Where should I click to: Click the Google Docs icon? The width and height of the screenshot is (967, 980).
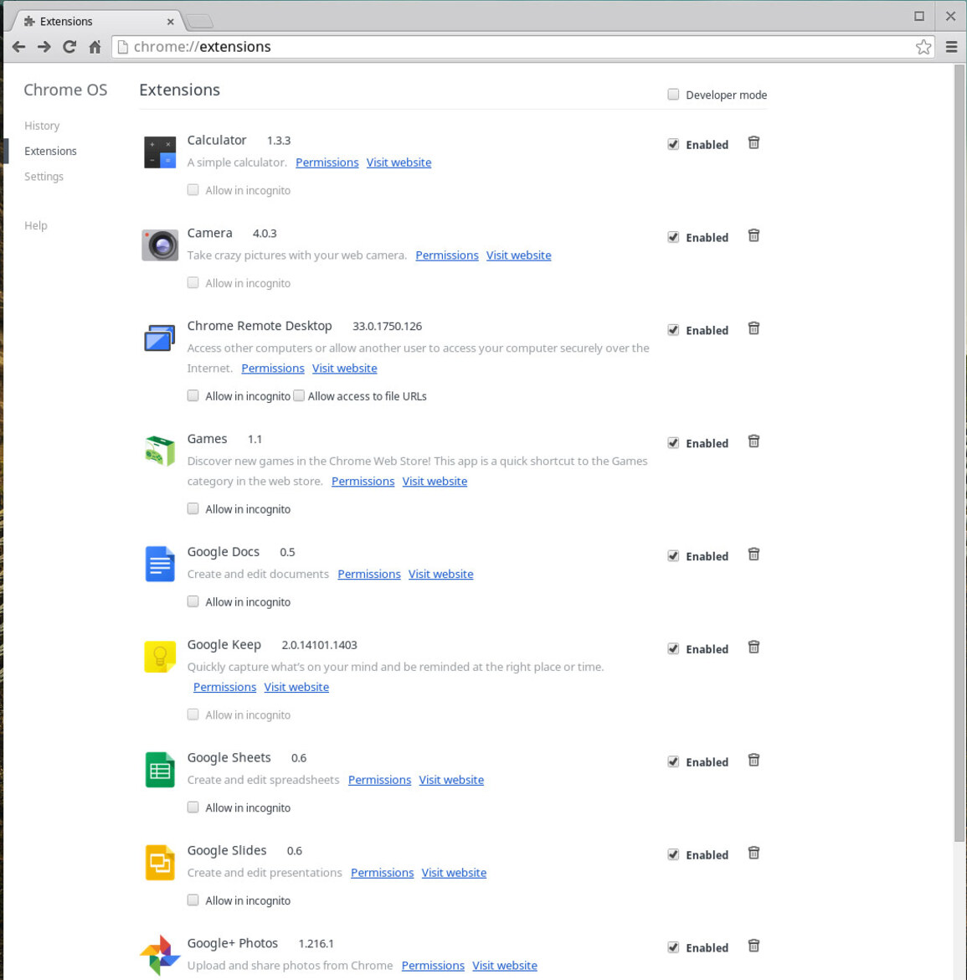tap(160, 564)
